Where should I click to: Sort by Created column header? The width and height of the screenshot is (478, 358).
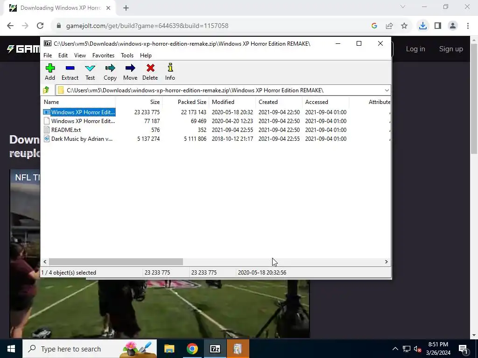[x=279, y=102]
